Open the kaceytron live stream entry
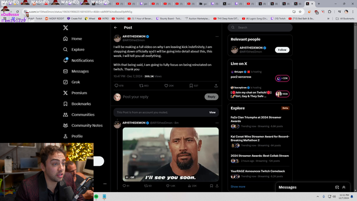Viewport: 357px width, 201px height. pos(260,92)
